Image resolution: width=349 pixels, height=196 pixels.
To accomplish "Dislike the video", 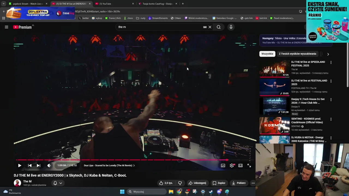I will pos(180,183).
